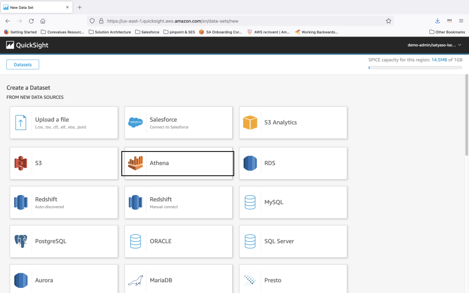Click the red S3 bucket icon
This screenshot has width=469, height=293.
pos(21,163)
